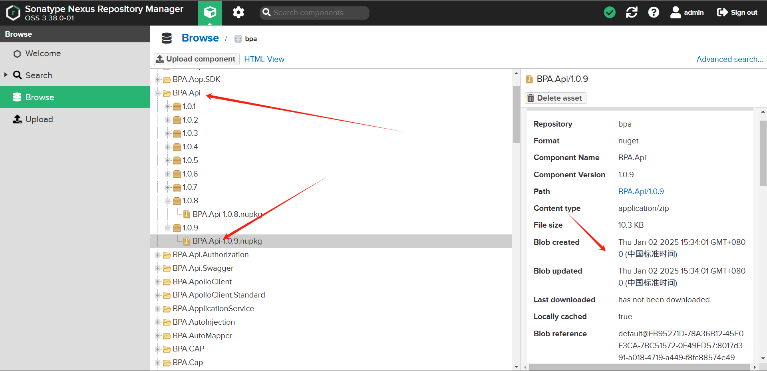Viewport: 767px width, 371px height.
Task: Expand the 1.0.4 version node
Action: pos(168,147)
